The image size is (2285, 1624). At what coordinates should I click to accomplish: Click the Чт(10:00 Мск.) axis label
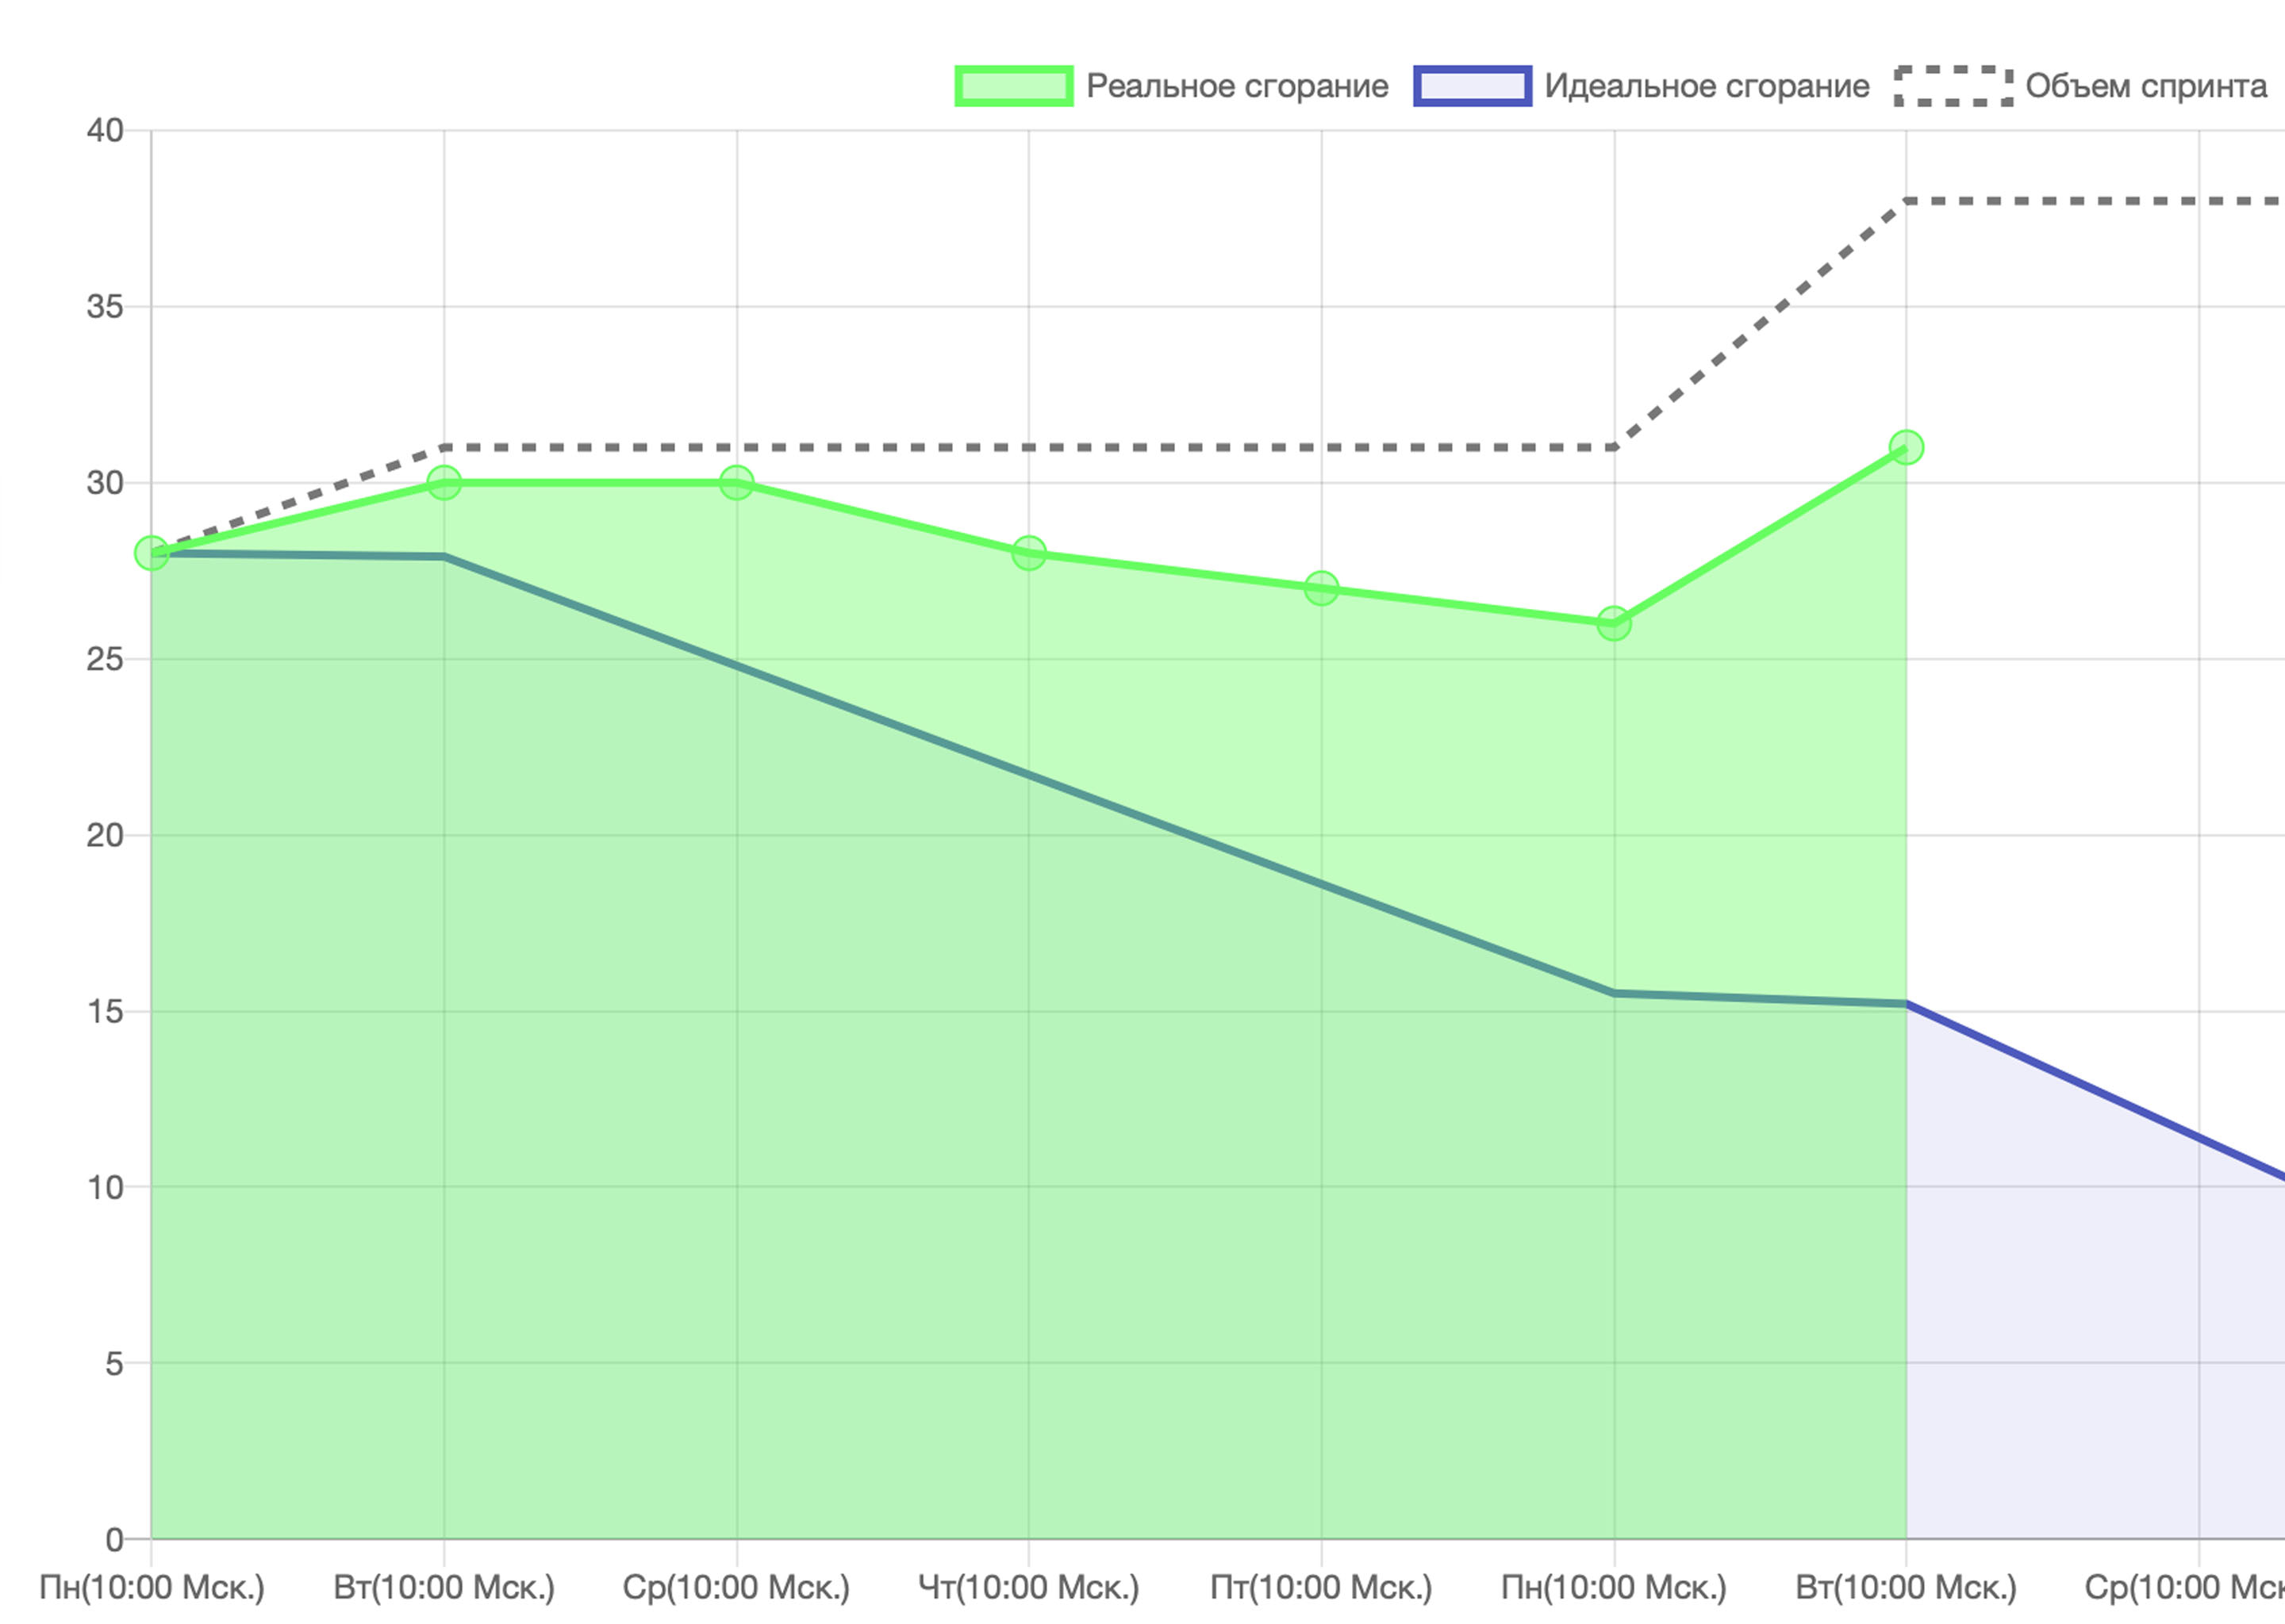click(1028, 1587)
